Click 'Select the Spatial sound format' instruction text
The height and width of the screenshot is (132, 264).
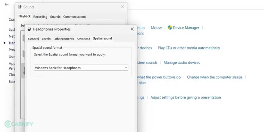pos(70,55)
